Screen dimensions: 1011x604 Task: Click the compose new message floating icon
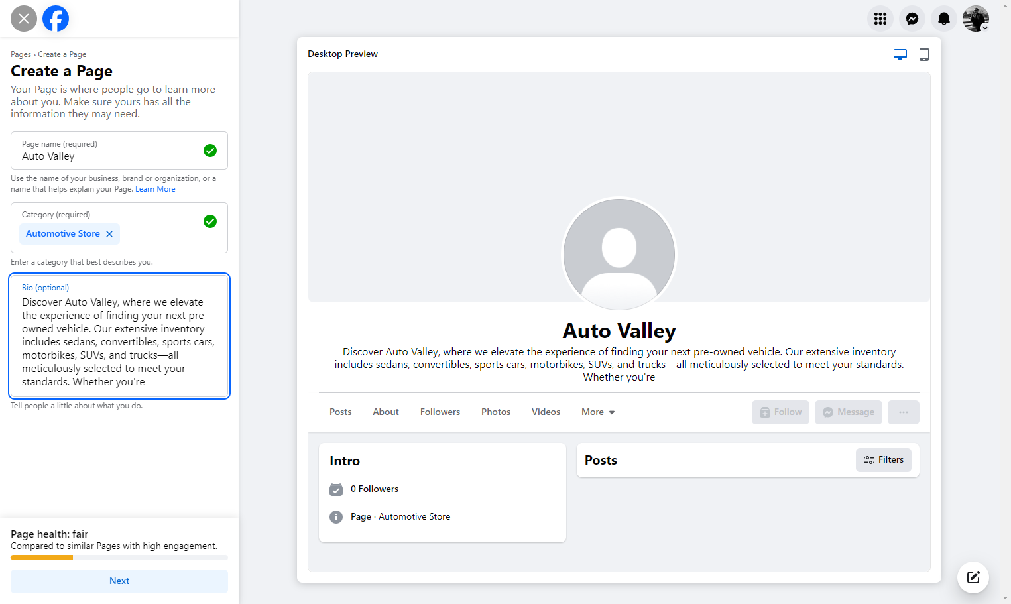tap(973, 577)
